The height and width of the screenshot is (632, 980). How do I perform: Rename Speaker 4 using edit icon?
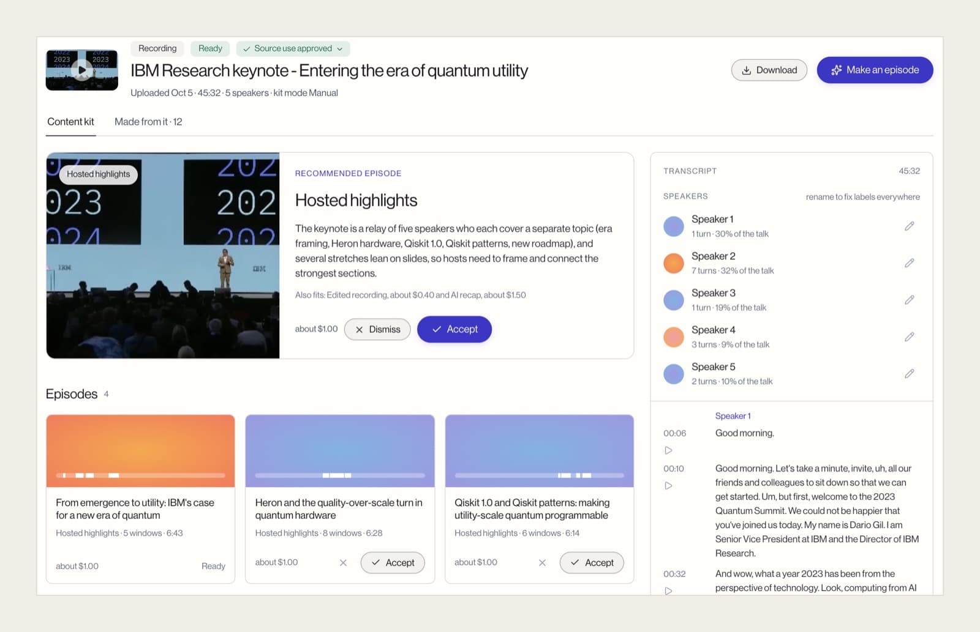[910, 336]
